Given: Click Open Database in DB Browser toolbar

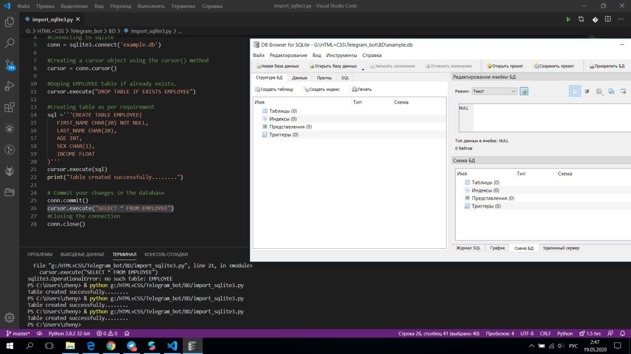Looking at the screenshot, I should click(333, 66).
